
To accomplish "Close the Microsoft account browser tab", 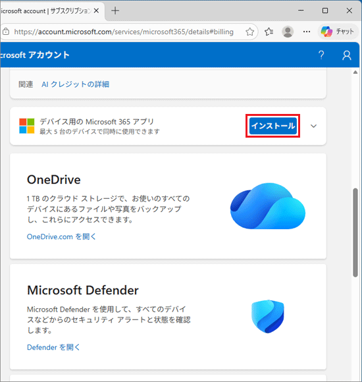I will [x=96, y=11].
